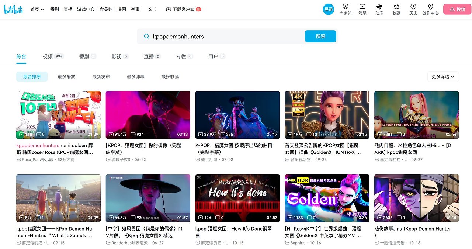
Task: Open S15 in the top navigation
Action: [x=153, y=9]
